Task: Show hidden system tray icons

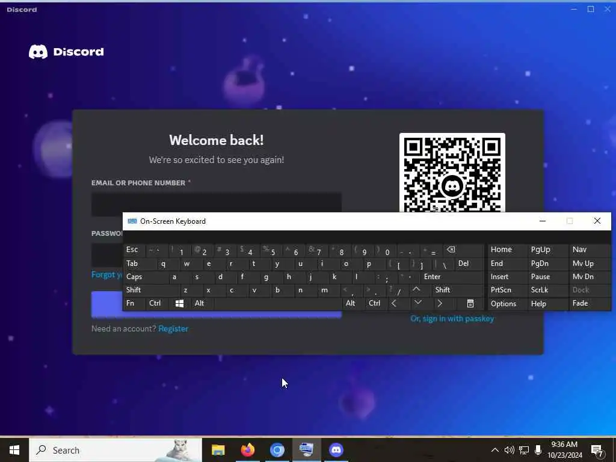Action: (495, 450)
